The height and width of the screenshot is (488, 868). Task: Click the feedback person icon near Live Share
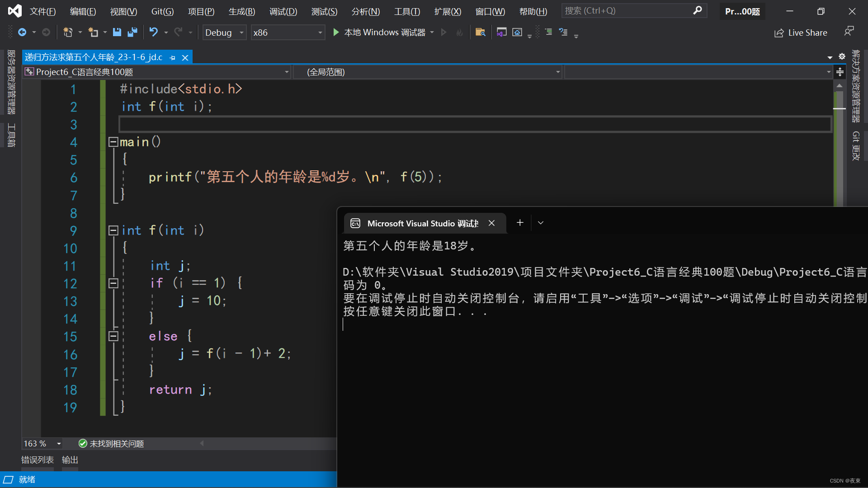tap(849, 31)
